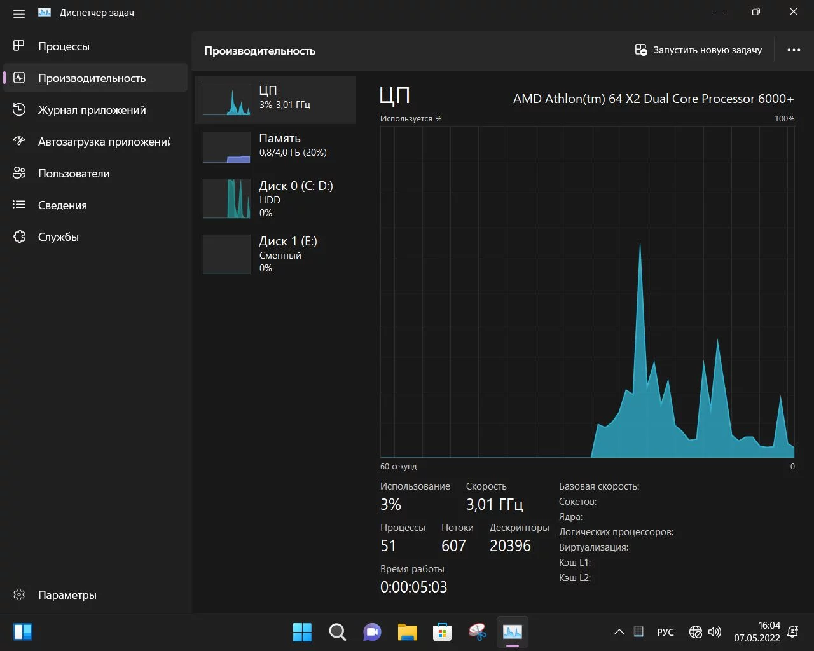Viewport: 814px width, 651px height.
Task: Click the Дескрипторы count 20396
Action: [x=510, y=545]
